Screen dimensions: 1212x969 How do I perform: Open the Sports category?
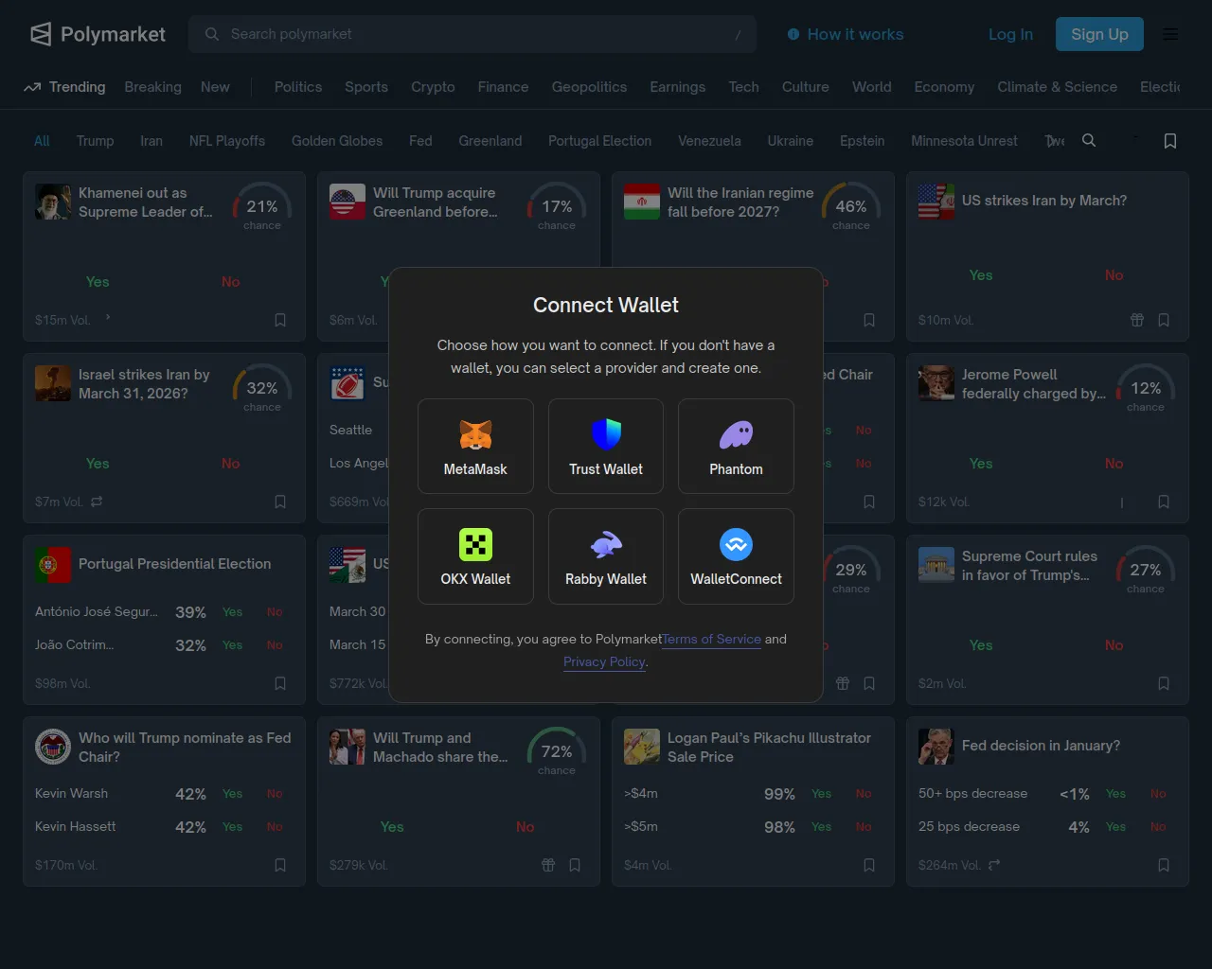coord(366,87)
